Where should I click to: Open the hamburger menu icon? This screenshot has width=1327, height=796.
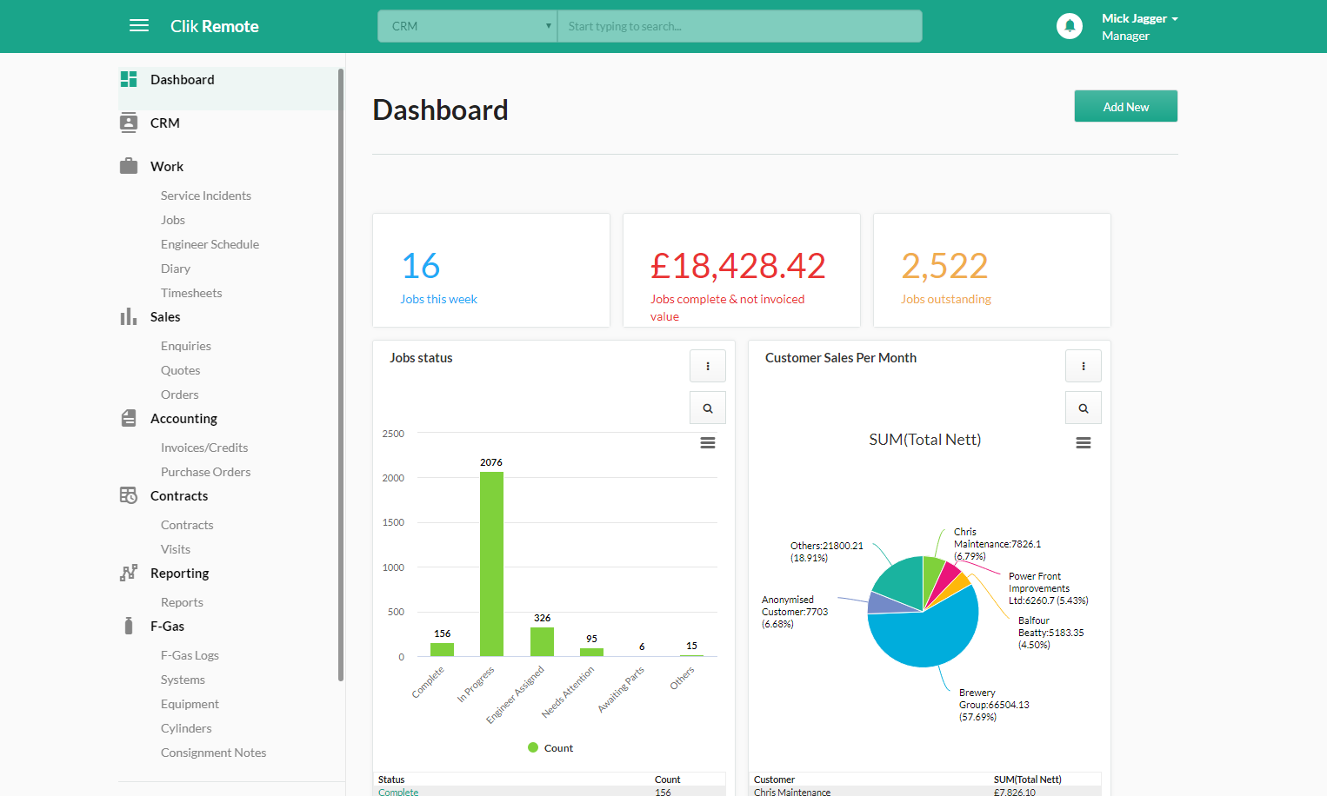(x=139, y=26)
